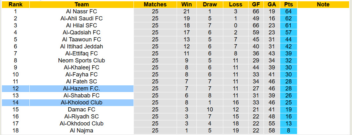Screen dimensions: 352x135
Task: Open the highlighted Al-Kholood Club team
Action: (x=81, y=103)
